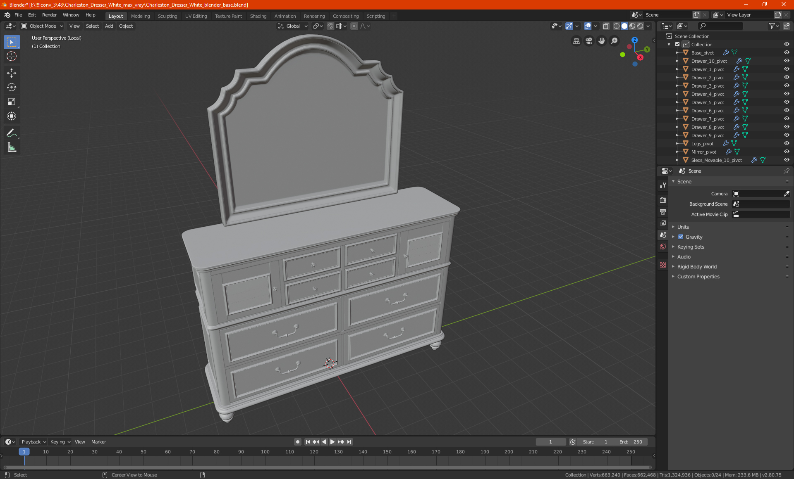The height and width of the screenshot is (479, 794).
Task: Click the outliner search field
Action: pyautogui.click(x=720, y=26)
